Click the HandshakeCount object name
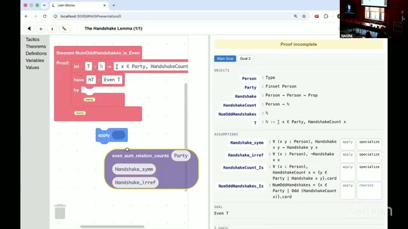The height and width of the screenshot is (229, 408). [240, 105]
